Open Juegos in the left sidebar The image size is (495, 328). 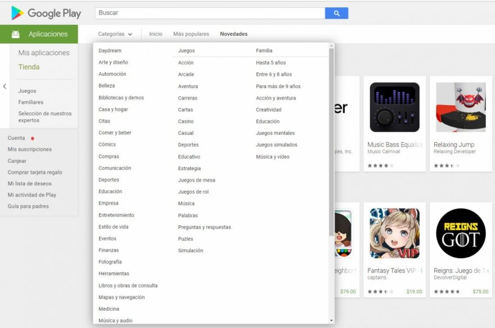[x=27, y=91]
